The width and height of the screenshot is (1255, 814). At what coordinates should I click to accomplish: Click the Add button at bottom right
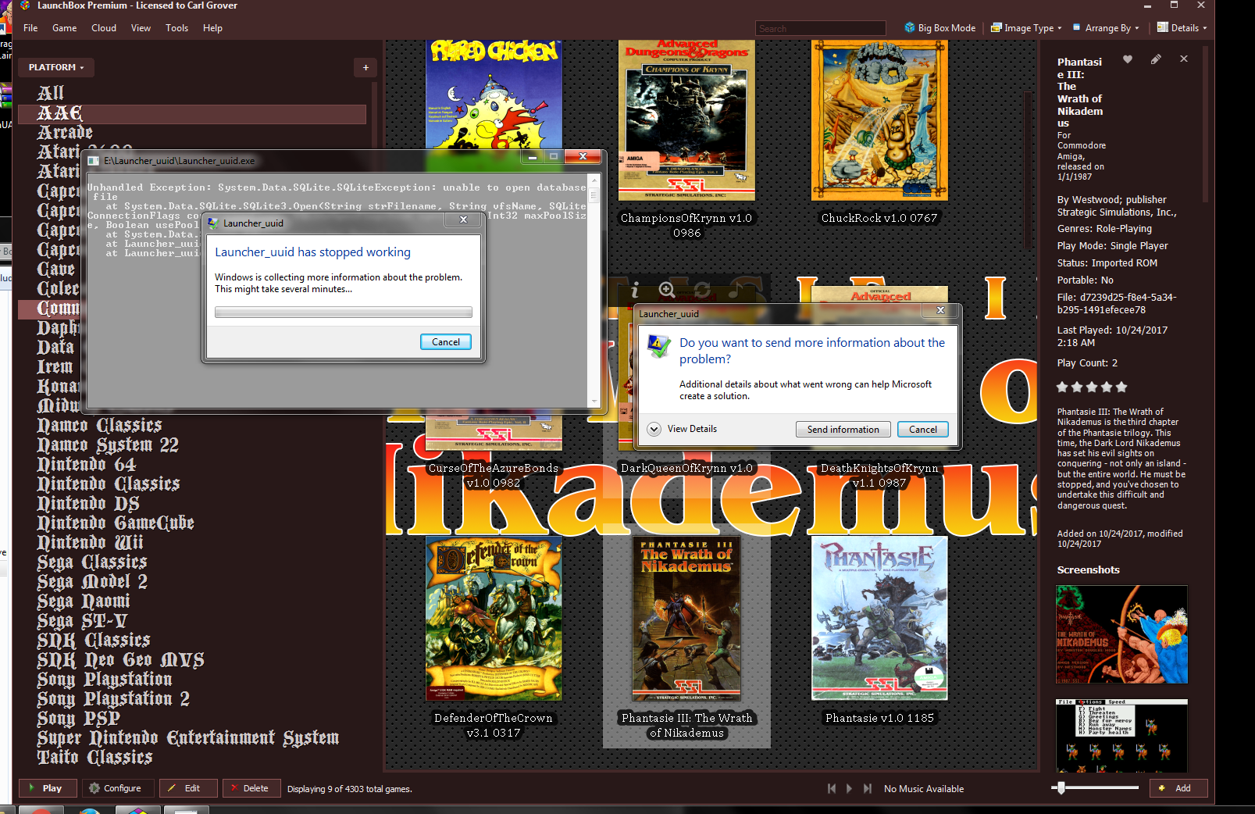pos(1178,788)
